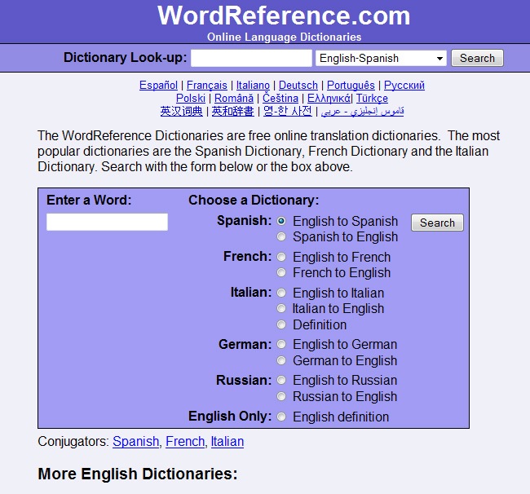This screenshot has height=494, width=530.
Task: Click the Online Language Dictionaries subtitle
Action: [285, 37]
